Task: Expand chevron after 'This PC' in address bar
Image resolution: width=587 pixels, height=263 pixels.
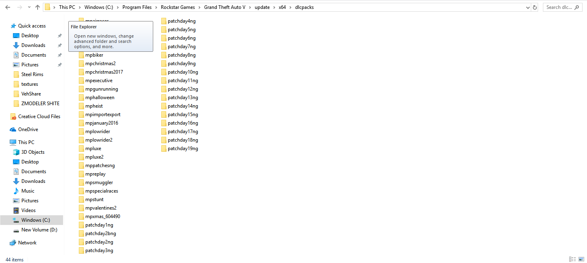Action: coord(80,7)
